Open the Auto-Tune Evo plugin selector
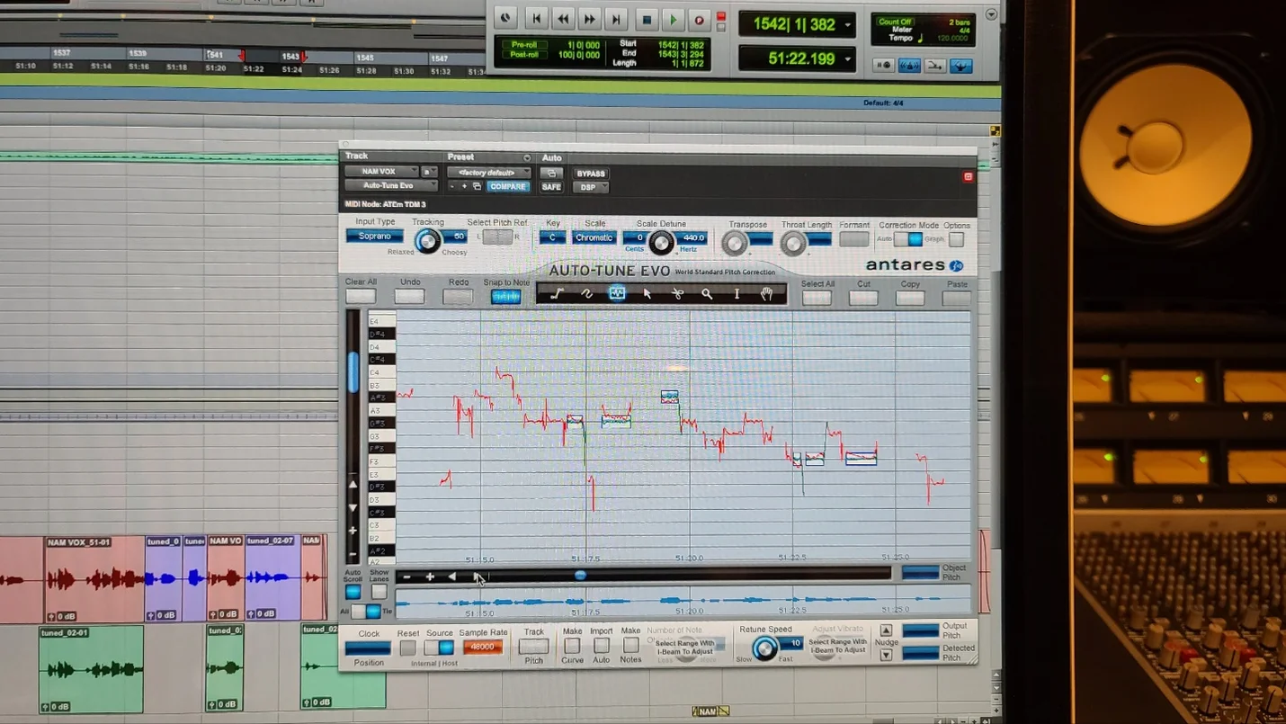This screenshot has height=724, width=1286. click(391, 185)
